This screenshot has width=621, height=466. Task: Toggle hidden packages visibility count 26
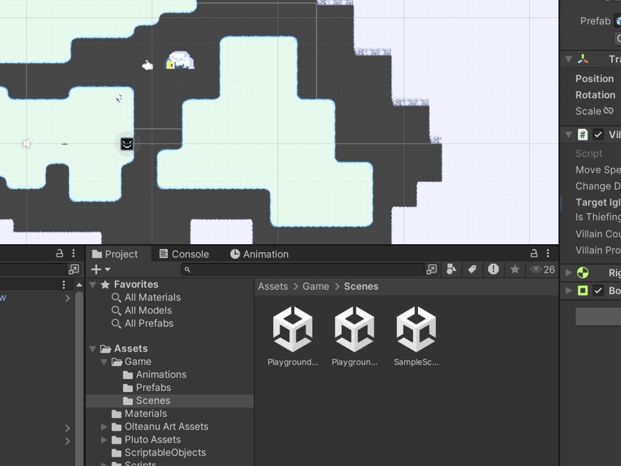[543, 270]
